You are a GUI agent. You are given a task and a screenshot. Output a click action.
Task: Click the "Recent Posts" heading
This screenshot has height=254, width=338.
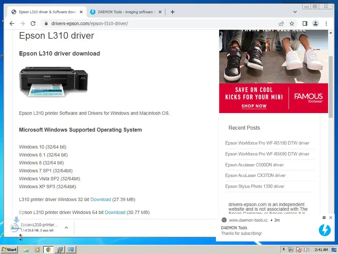[244, 128]
